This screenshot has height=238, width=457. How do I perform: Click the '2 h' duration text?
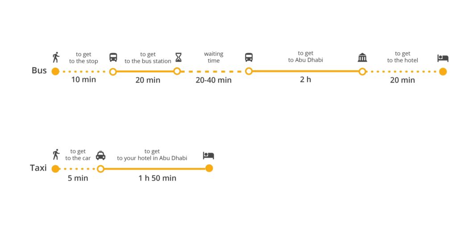[306, 80]
